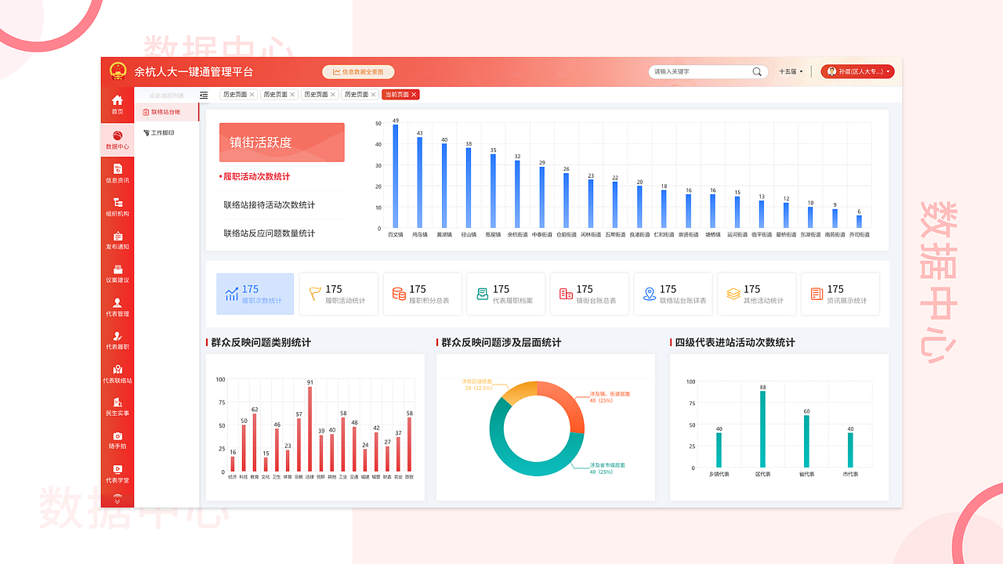Click the 百丈镇 bar in activity chart

[396, 176]
